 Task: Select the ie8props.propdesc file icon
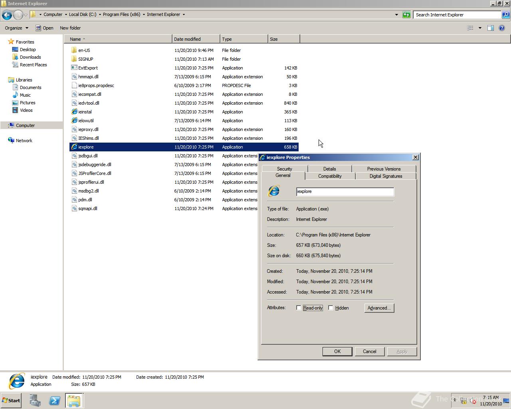click(74, 85)
